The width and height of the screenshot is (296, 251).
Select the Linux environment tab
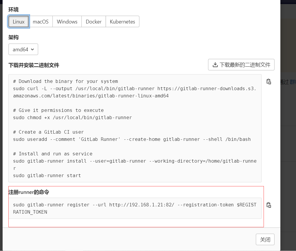19,21
